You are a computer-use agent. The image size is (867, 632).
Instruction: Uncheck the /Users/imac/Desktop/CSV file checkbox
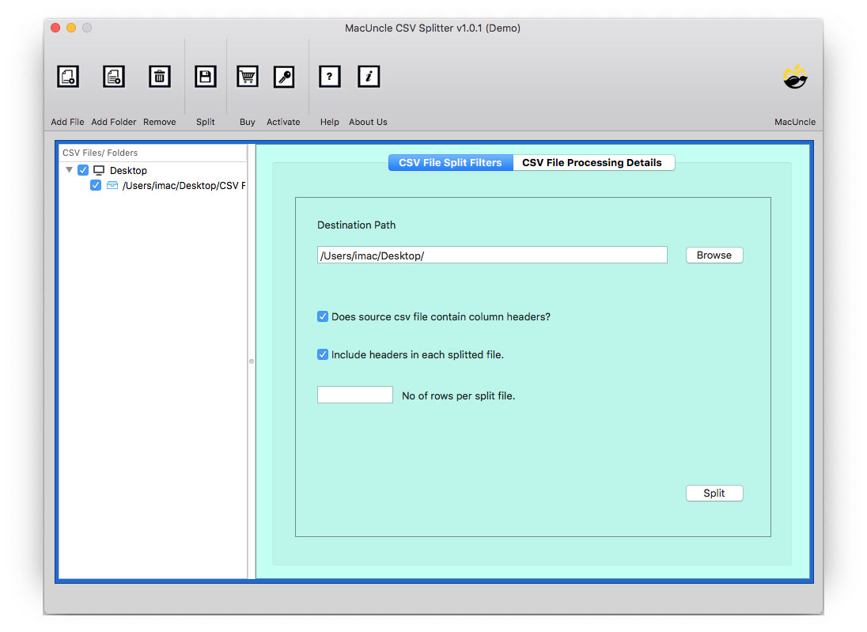pyautogui.click(x=96, y=185)
